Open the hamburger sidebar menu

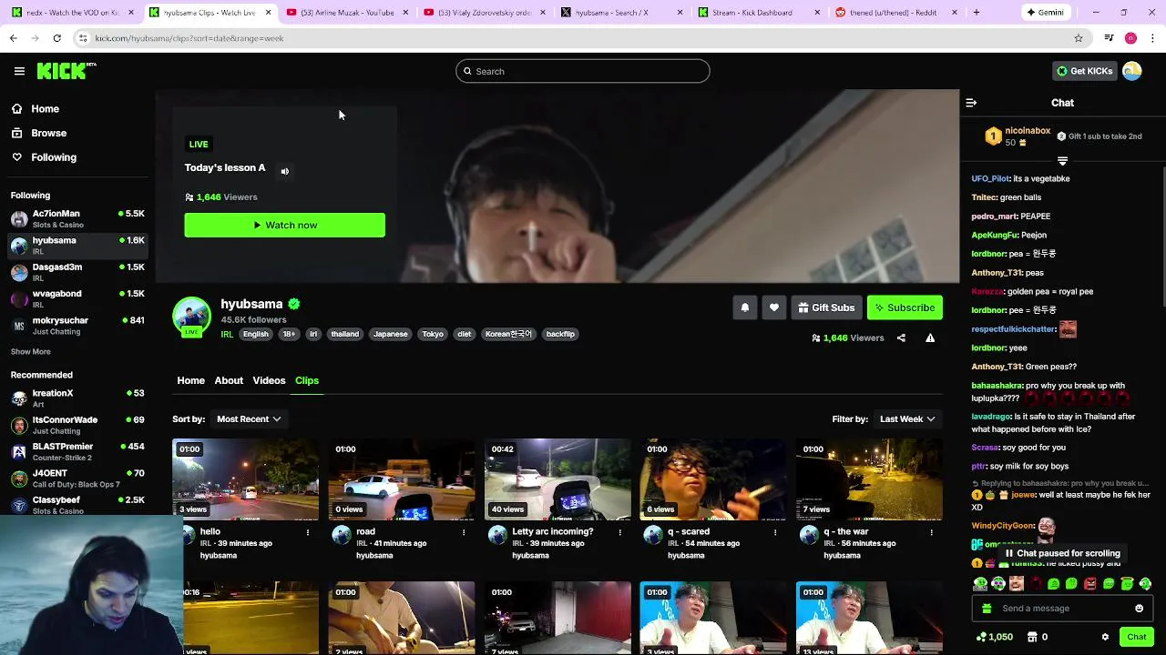click(19, 71)
